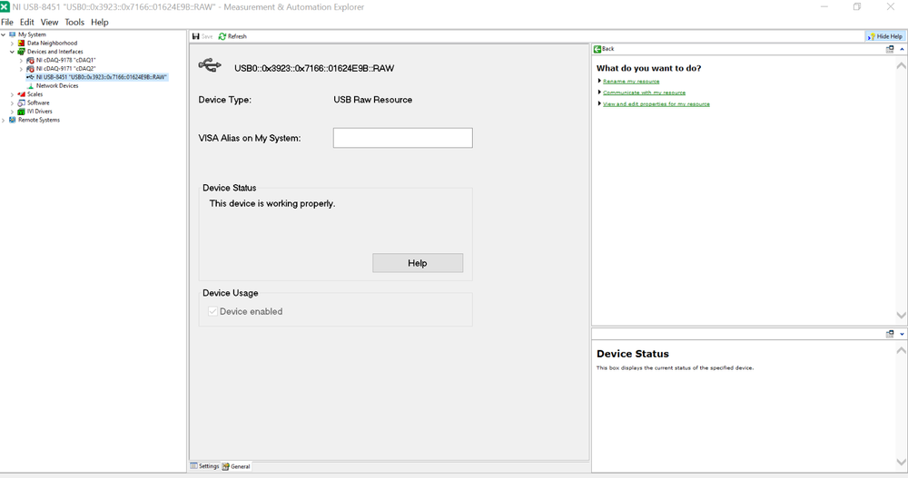908x478 pixels.
Task: Toggle the Device enabled checkbox
Action: click(213, 311)
